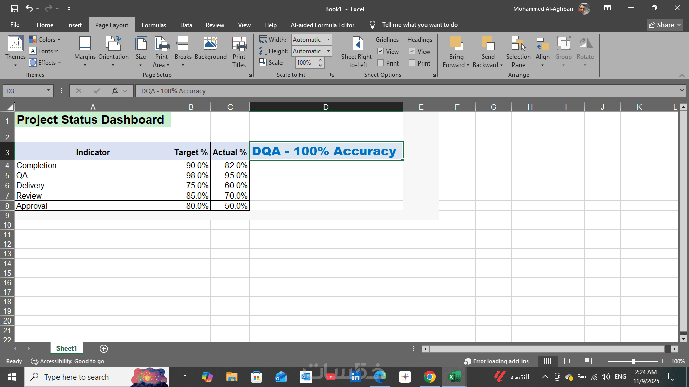689x387 pixels.
Task: Expand the formula bar
Action: (x=682, y=91)
